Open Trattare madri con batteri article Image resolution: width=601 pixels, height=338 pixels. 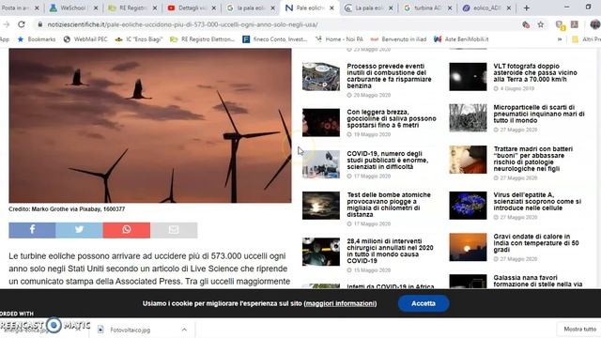[533, 159]
